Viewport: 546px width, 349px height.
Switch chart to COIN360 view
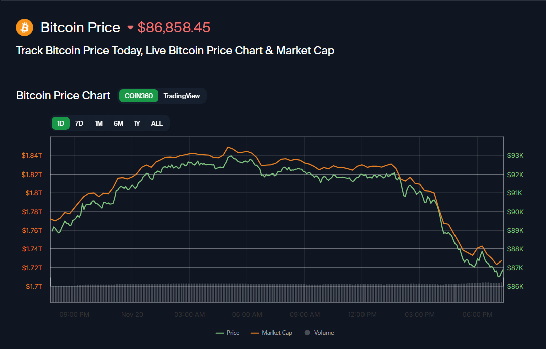tap(139, 96)
